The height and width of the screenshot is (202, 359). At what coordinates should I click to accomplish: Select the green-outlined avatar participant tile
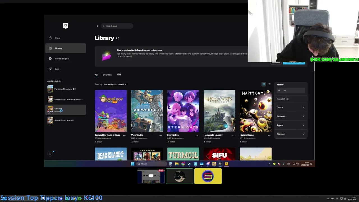click(179, 176)
